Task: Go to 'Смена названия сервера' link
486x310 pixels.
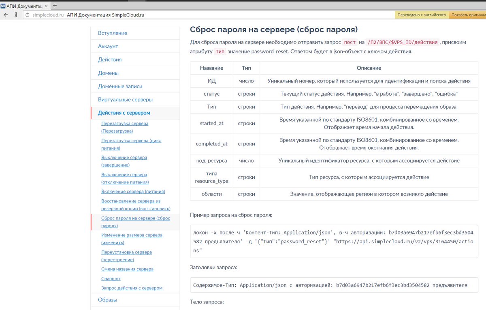Action: coord(127,269)
